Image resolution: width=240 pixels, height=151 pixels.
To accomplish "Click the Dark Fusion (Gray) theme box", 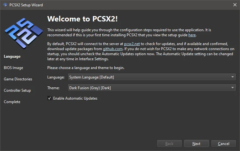I will [x=152, y=88].
